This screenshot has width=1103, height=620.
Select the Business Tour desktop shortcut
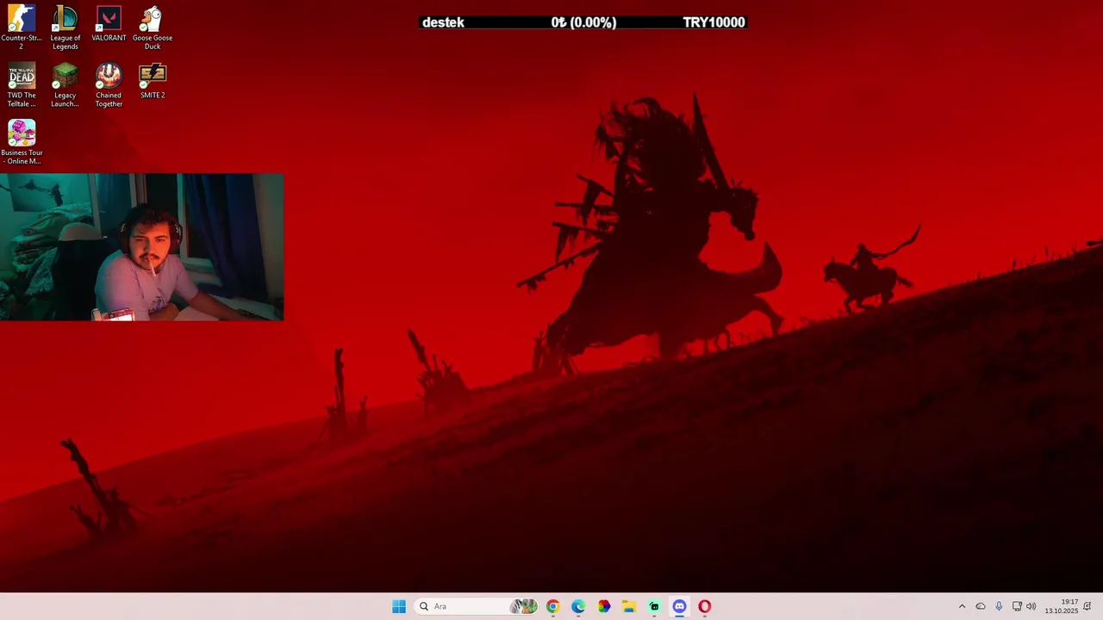click(22, 142)
